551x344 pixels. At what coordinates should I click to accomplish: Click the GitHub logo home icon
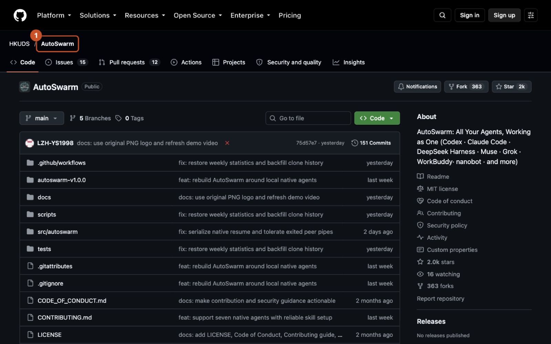click(x=20, y=15)
